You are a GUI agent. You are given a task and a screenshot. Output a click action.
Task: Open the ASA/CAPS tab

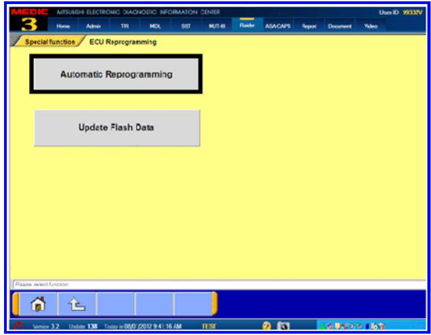click(278, 26)
